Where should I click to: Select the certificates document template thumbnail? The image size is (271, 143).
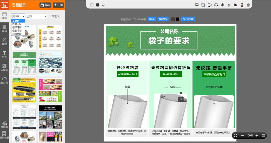click(24, 117)
